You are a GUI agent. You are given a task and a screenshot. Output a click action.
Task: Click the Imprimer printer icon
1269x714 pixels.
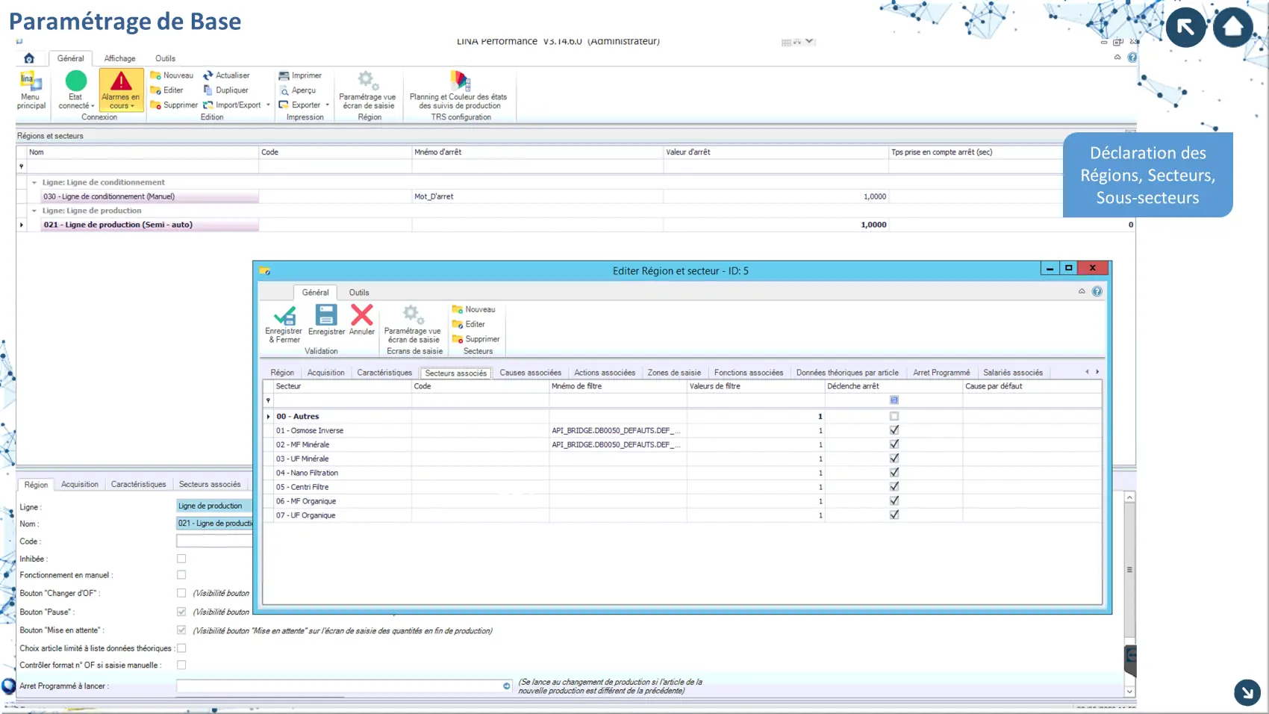pos(284,75)
